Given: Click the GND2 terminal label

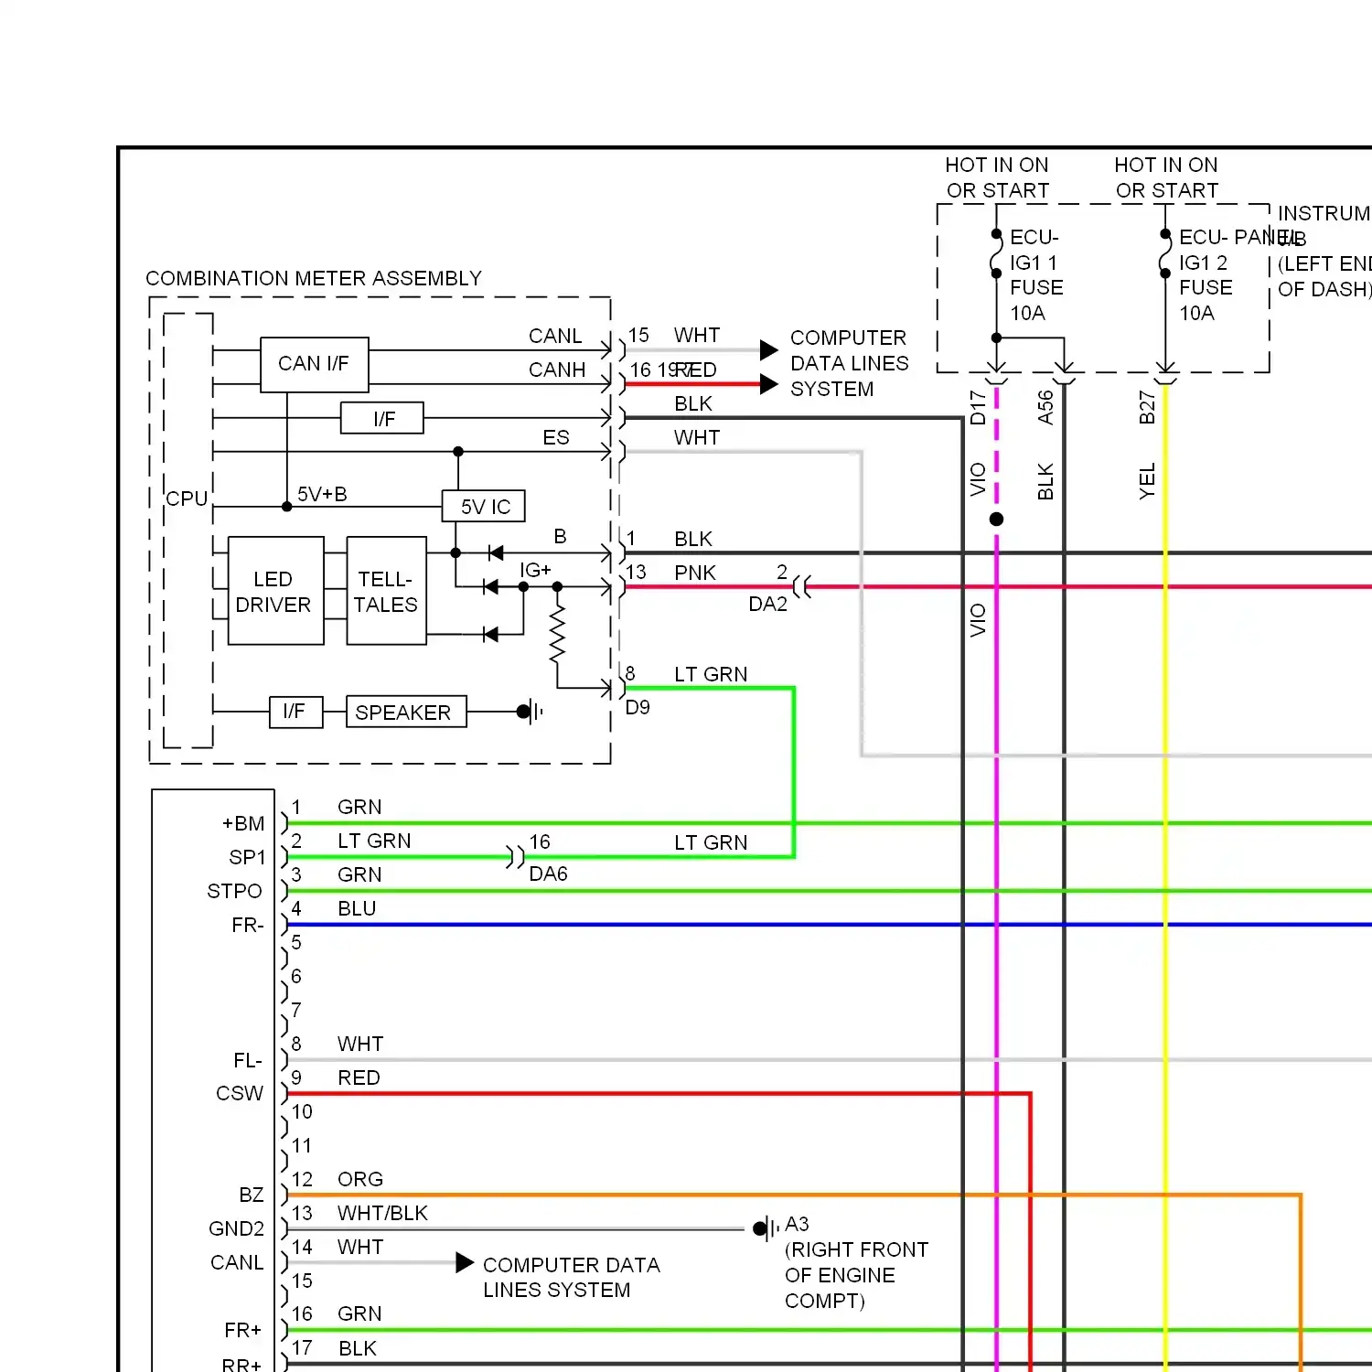Looking at the screenshot, I should [x=237, y=1228].
